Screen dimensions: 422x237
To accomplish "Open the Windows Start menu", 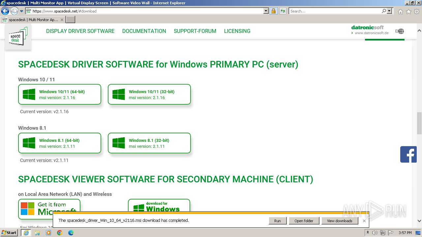I will coord(9,232).
